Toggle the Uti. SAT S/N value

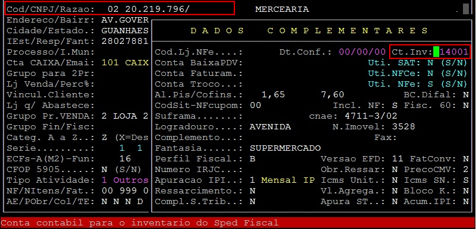tap(430, 63)
